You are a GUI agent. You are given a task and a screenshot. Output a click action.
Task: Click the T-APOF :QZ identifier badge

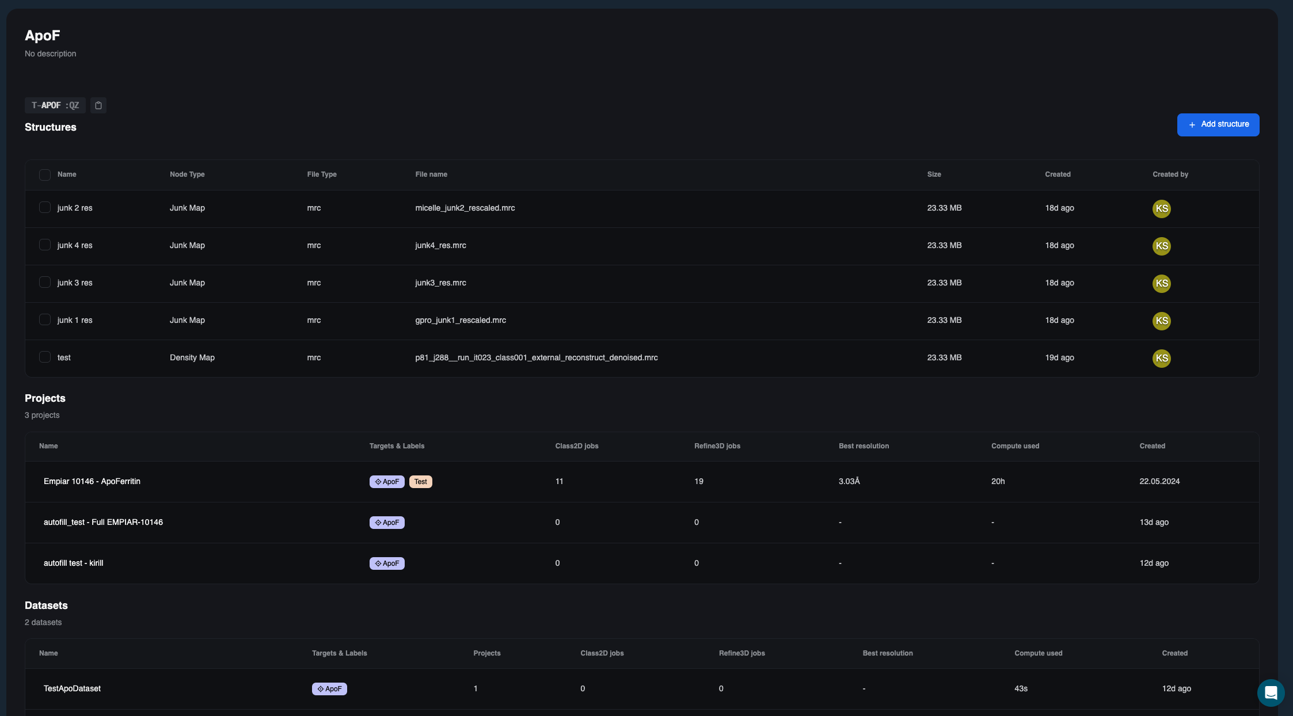click(x=55, y=105)
